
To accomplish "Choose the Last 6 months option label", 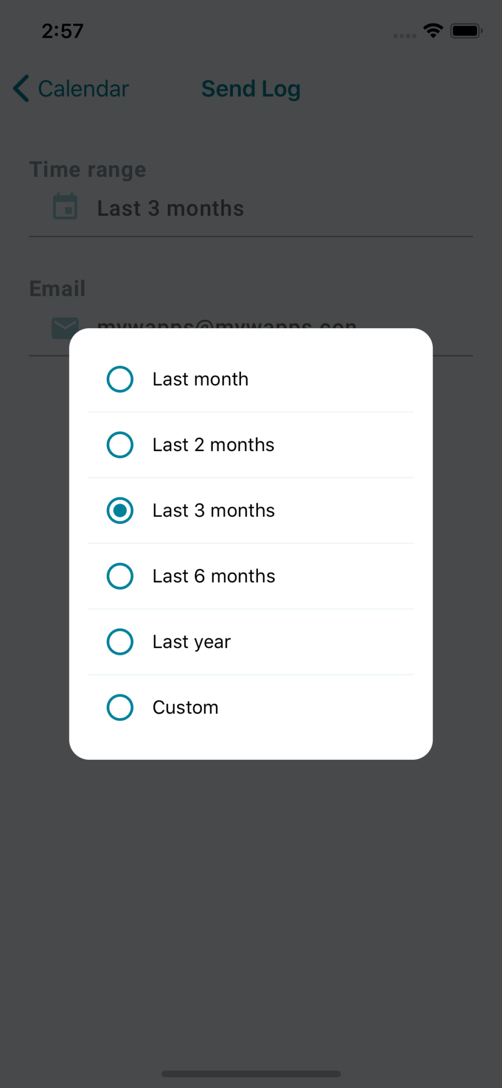I will coord(214,576).
